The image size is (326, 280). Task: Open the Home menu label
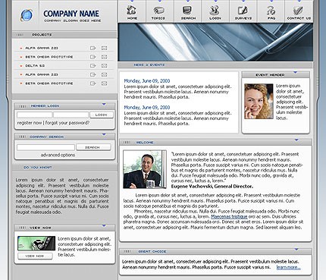(132, 18)
